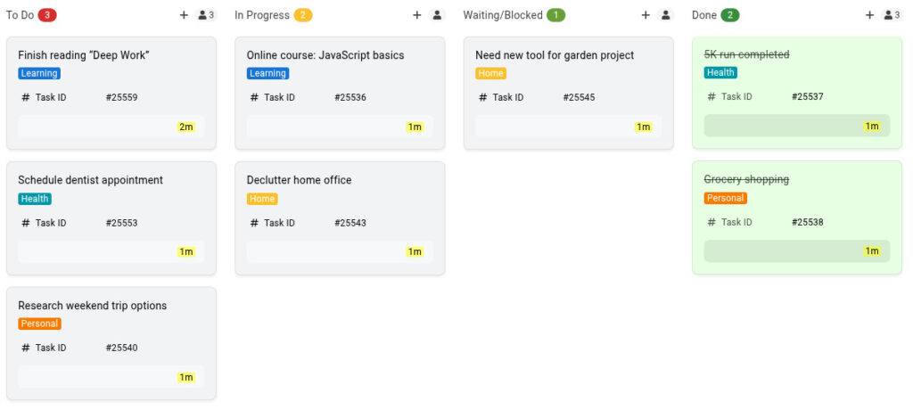Select task ID #25545
913x410 pixels.
coord(579,97)
